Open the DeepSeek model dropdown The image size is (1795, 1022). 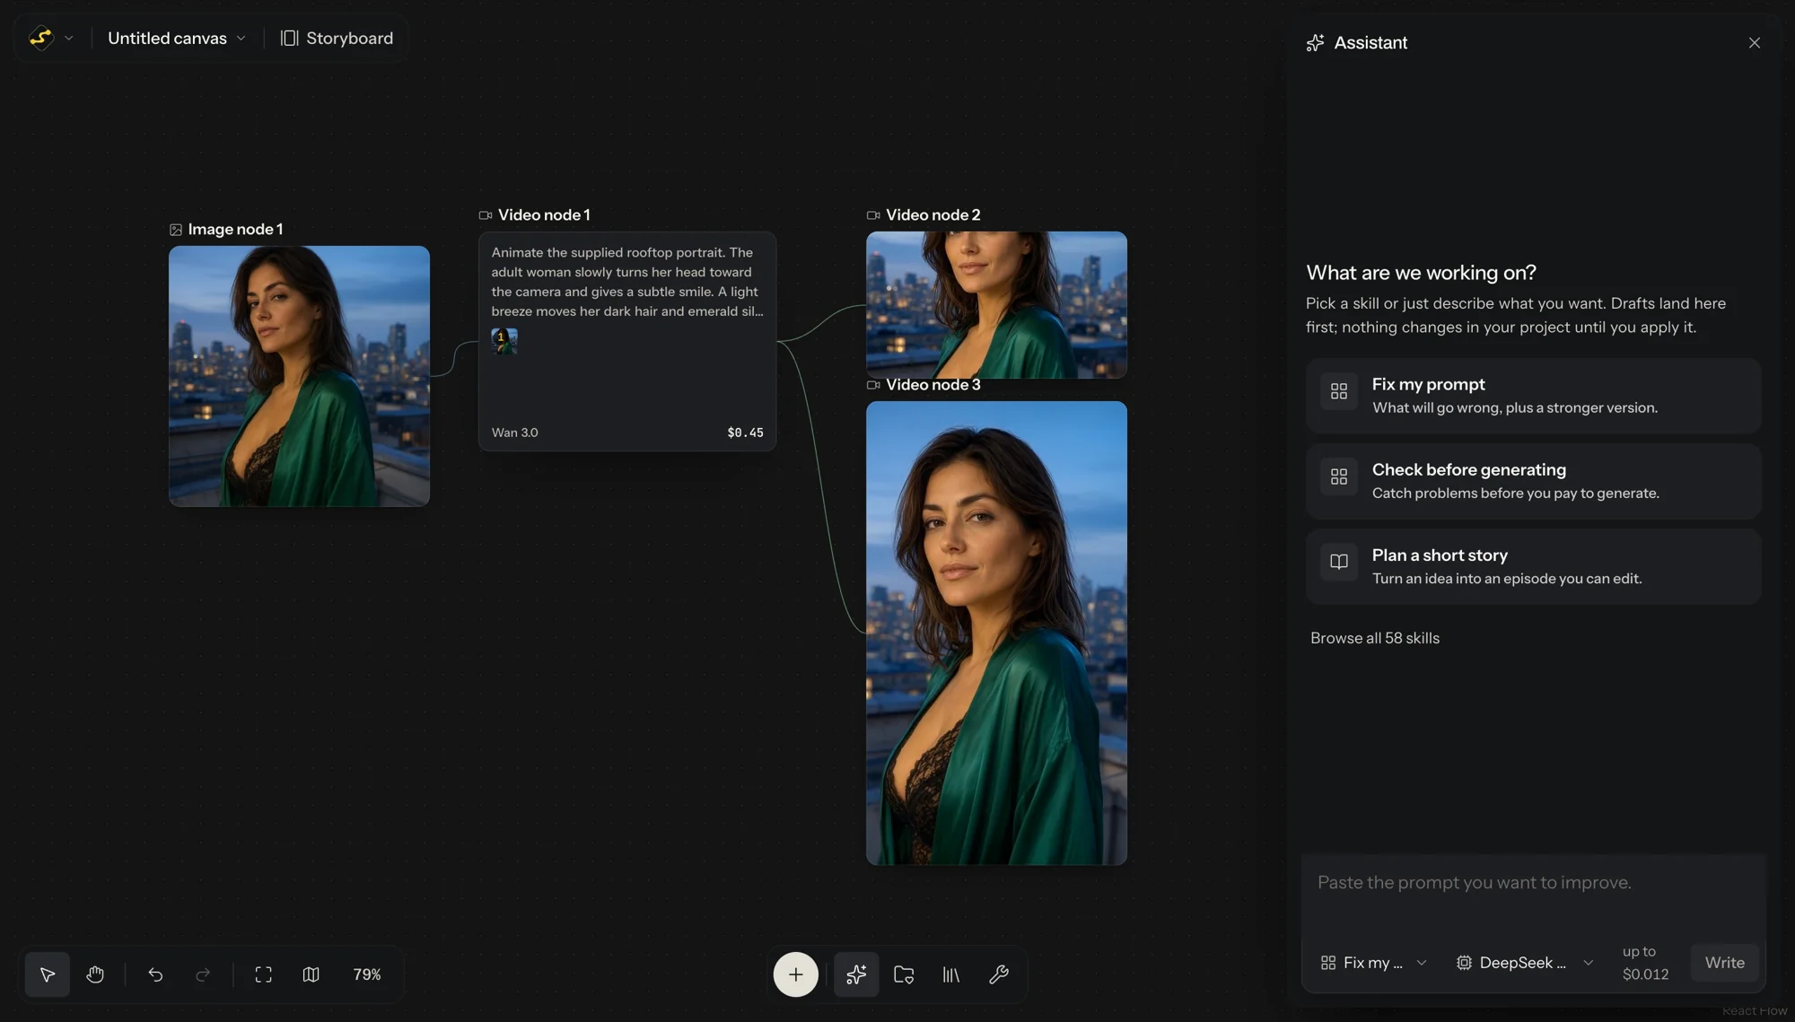pos(1524,963)
